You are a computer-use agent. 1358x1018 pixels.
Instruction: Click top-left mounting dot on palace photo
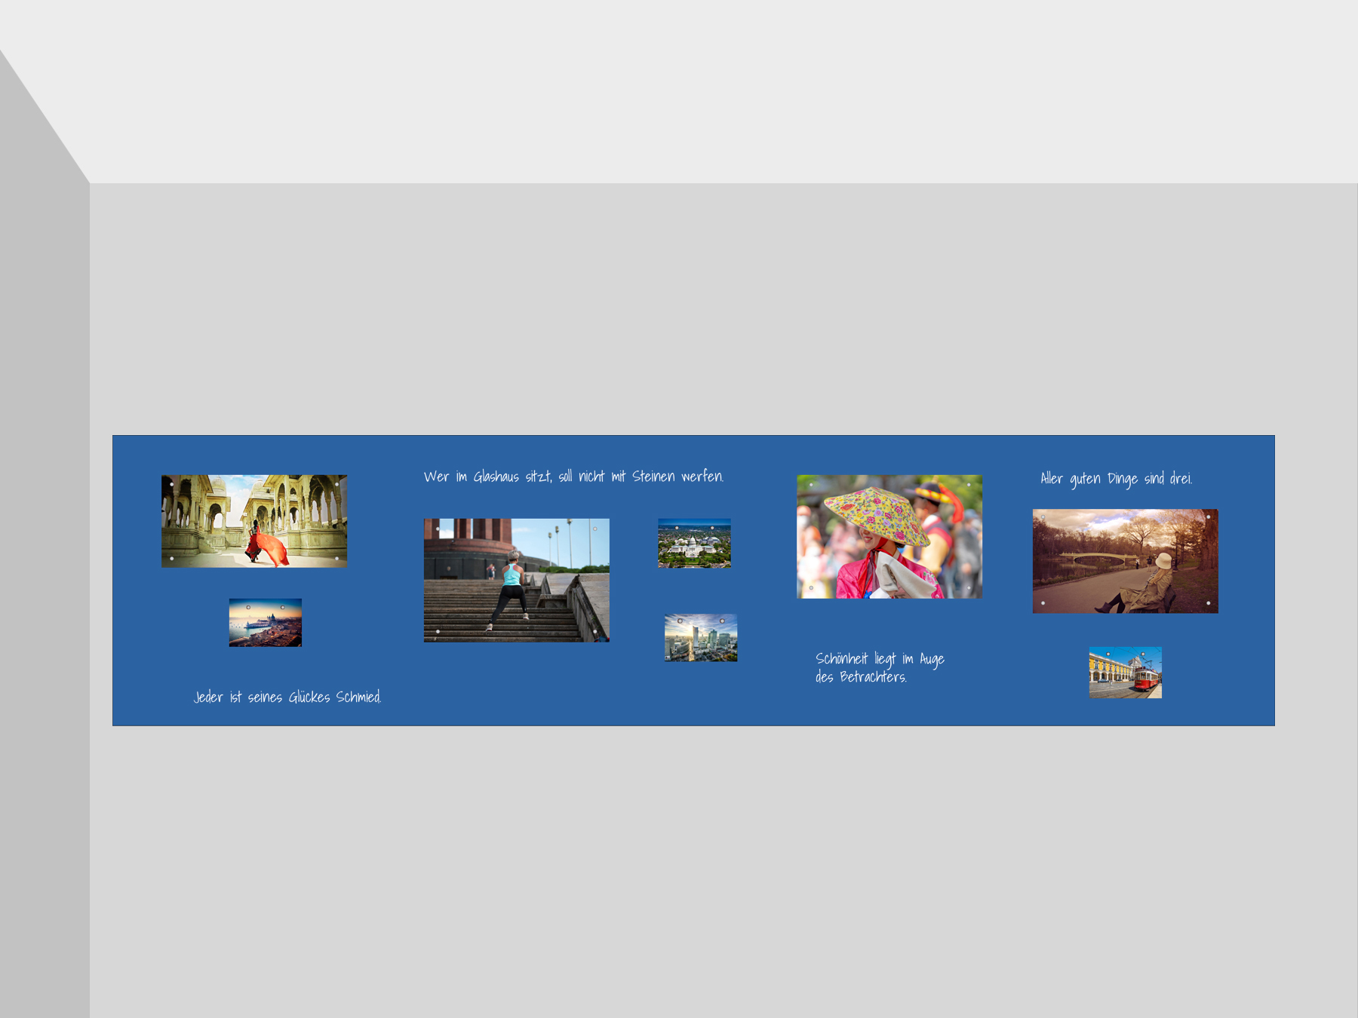(x=172, y=484)
